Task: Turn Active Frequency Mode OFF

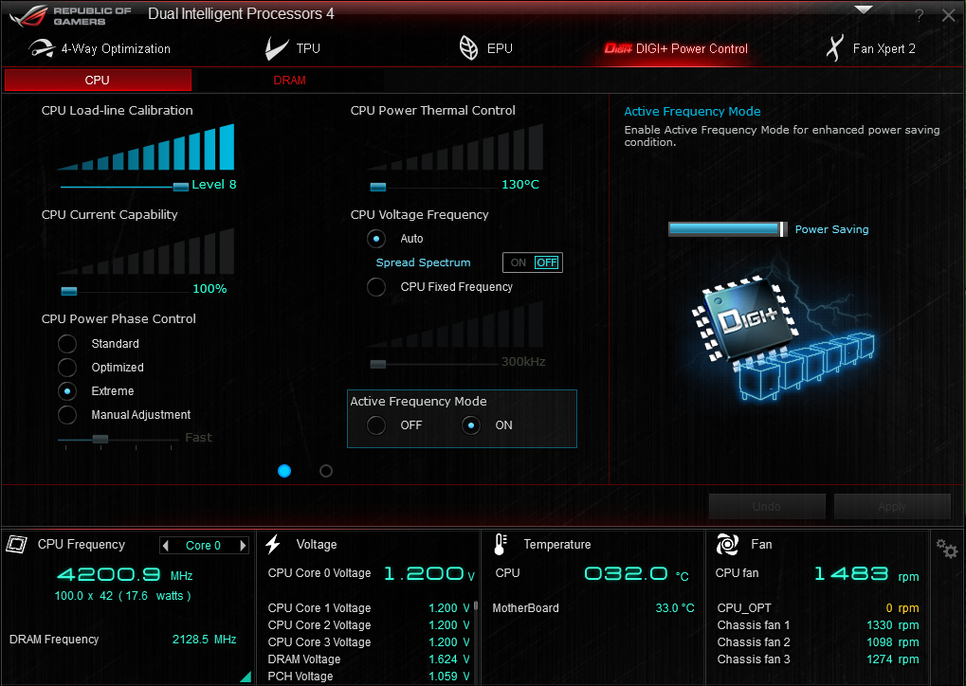Action: coord(376,424)
